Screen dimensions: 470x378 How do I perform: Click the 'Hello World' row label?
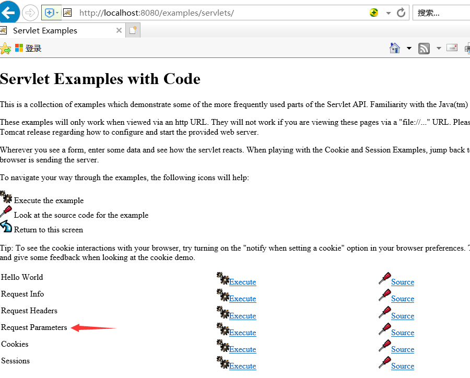[x=22, y=277]
